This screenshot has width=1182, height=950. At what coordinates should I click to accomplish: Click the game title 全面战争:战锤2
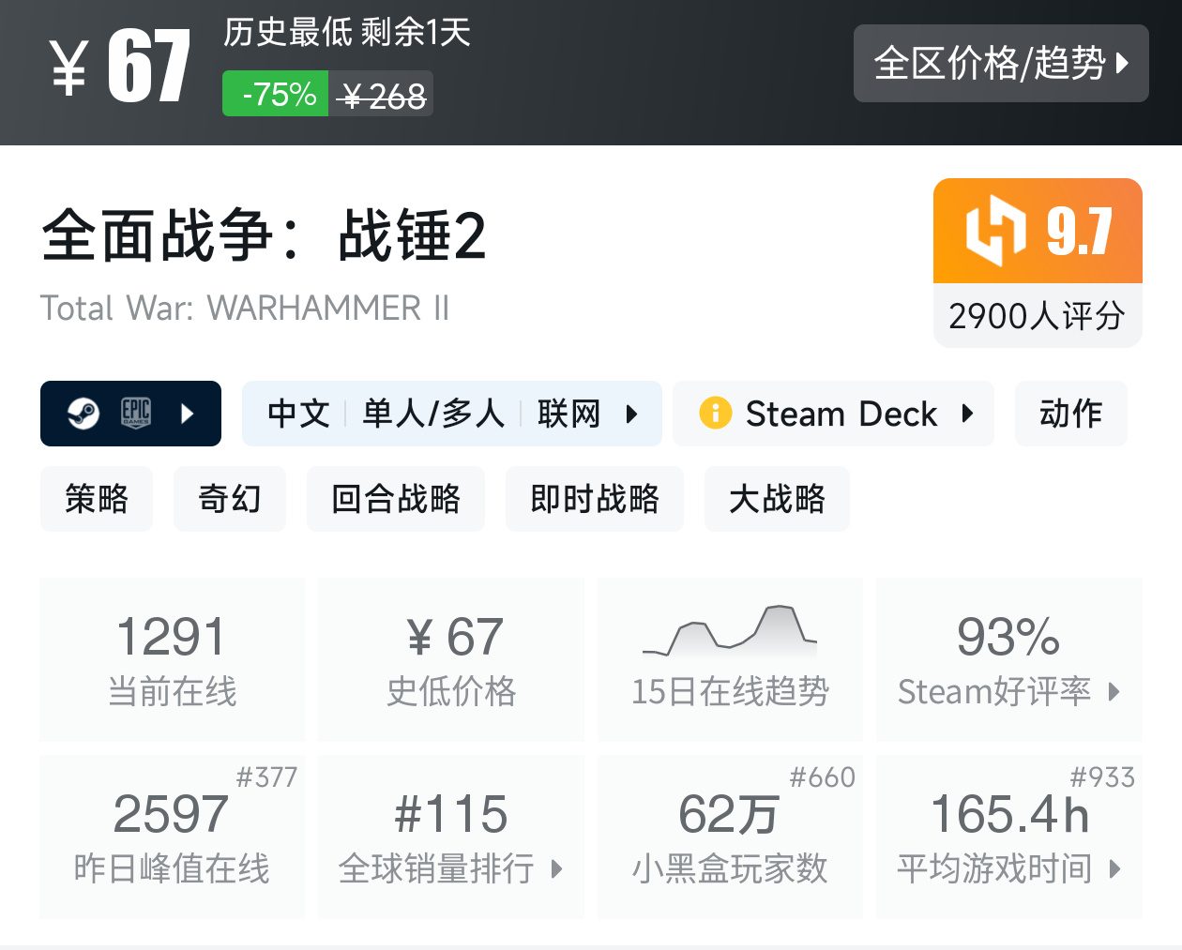[264, 235]
